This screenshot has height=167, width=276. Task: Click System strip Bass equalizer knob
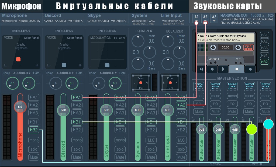138,64
